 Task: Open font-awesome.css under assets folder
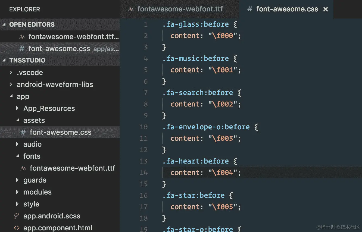point(60,132)
